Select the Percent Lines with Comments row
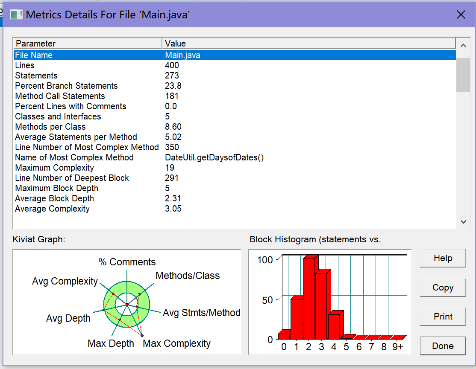The image size is (476, 369). click(x=235, y=106)
